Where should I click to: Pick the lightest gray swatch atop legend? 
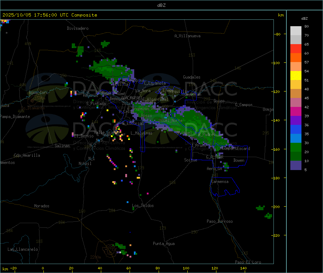(296, 31)
